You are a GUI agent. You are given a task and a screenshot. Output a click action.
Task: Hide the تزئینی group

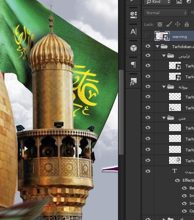pyautogui.click(x=148, y=55)
